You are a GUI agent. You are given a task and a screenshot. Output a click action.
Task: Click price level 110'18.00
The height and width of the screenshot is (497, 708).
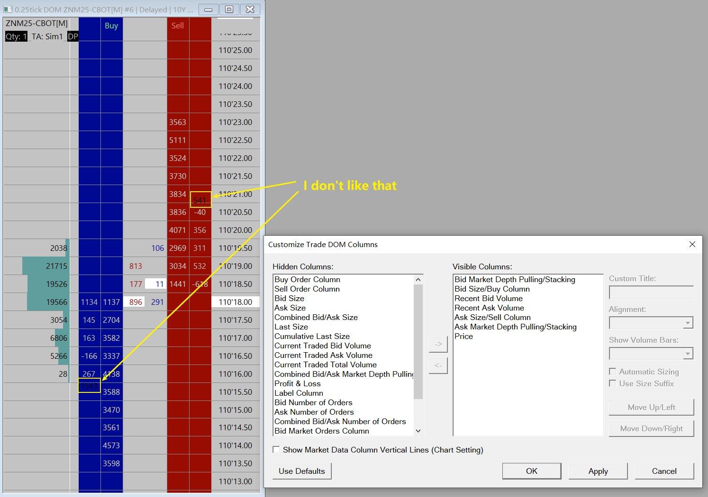[236, 302]
